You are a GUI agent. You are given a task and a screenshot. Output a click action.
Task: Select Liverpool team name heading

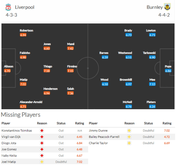pos(24,7)
